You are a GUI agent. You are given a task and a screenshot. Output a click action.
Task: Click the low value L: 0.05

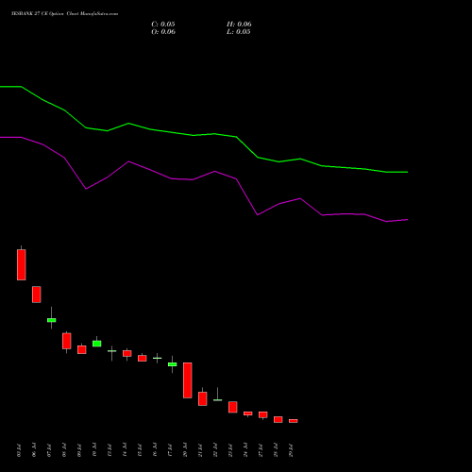(x=239, y=32)
